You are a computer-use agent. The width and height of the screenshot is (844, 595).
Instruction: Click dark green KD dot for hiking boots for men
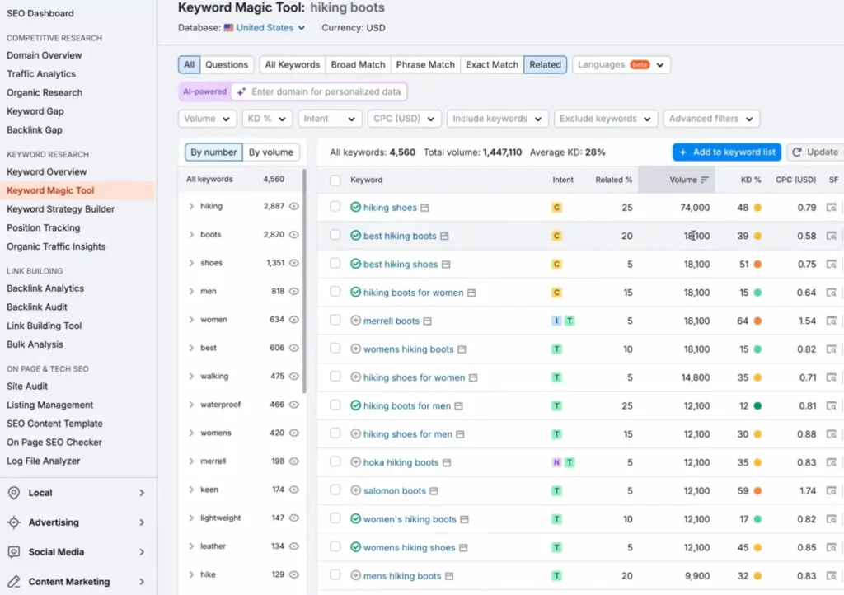point(757,406)
